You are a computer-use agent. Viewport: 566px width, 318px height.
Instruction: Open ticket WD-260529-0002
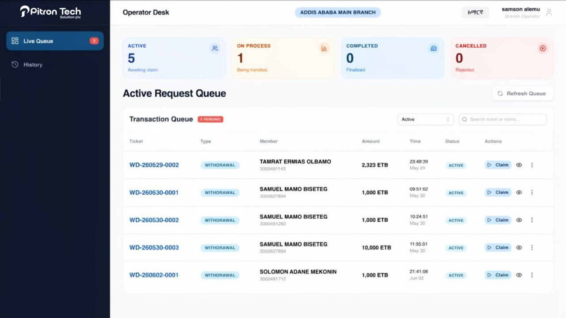tap(154, 165)
